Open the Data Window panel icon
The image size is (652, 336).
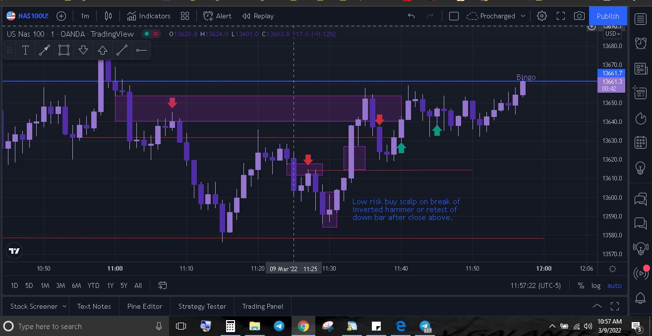pyautogui.click(x=641, y=93)
